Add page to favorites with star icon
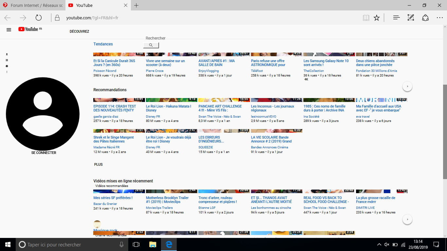The width and height of the screenshot is (447, 251). pos(377,18)
